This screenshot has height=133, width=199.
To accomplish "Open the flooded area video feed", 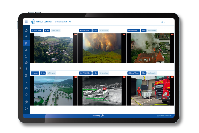I will (53, 91).
